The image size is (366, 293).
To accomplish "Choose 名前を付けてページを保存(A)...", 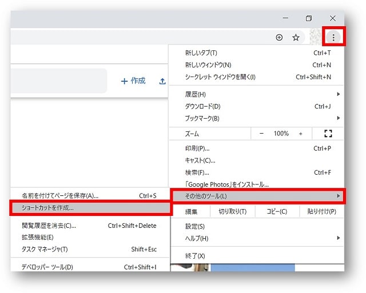I will 90,195.
